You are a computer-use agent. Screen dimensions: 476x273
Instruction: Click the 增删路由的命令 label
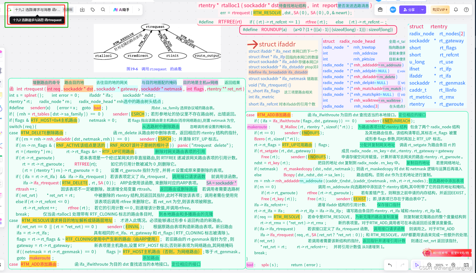pyautogui.click(x=46, y=82)
